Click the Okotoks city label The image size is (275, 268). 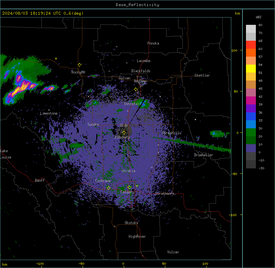point(131,223)
